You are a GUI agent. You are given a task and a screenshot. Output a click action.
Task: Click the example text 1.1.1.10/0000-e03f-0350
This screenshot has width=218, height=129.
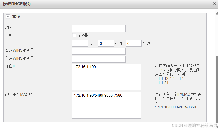point(175,107)
